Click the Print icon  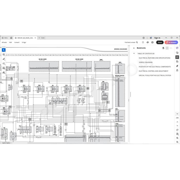click(x=152, y=42)
